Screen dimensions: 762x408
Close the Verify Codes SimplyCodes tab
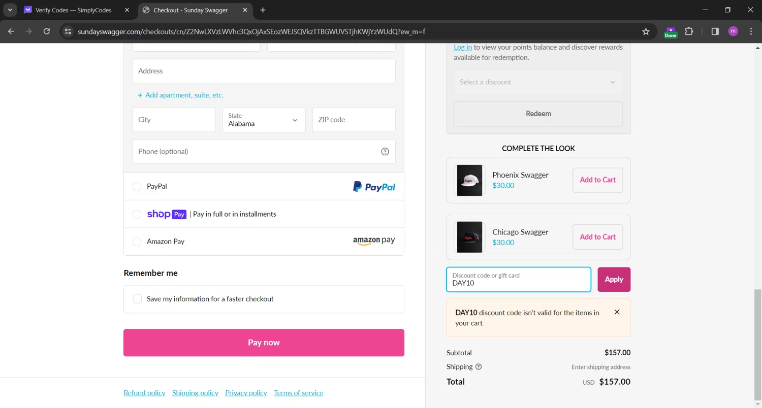[x=127, y=10]
